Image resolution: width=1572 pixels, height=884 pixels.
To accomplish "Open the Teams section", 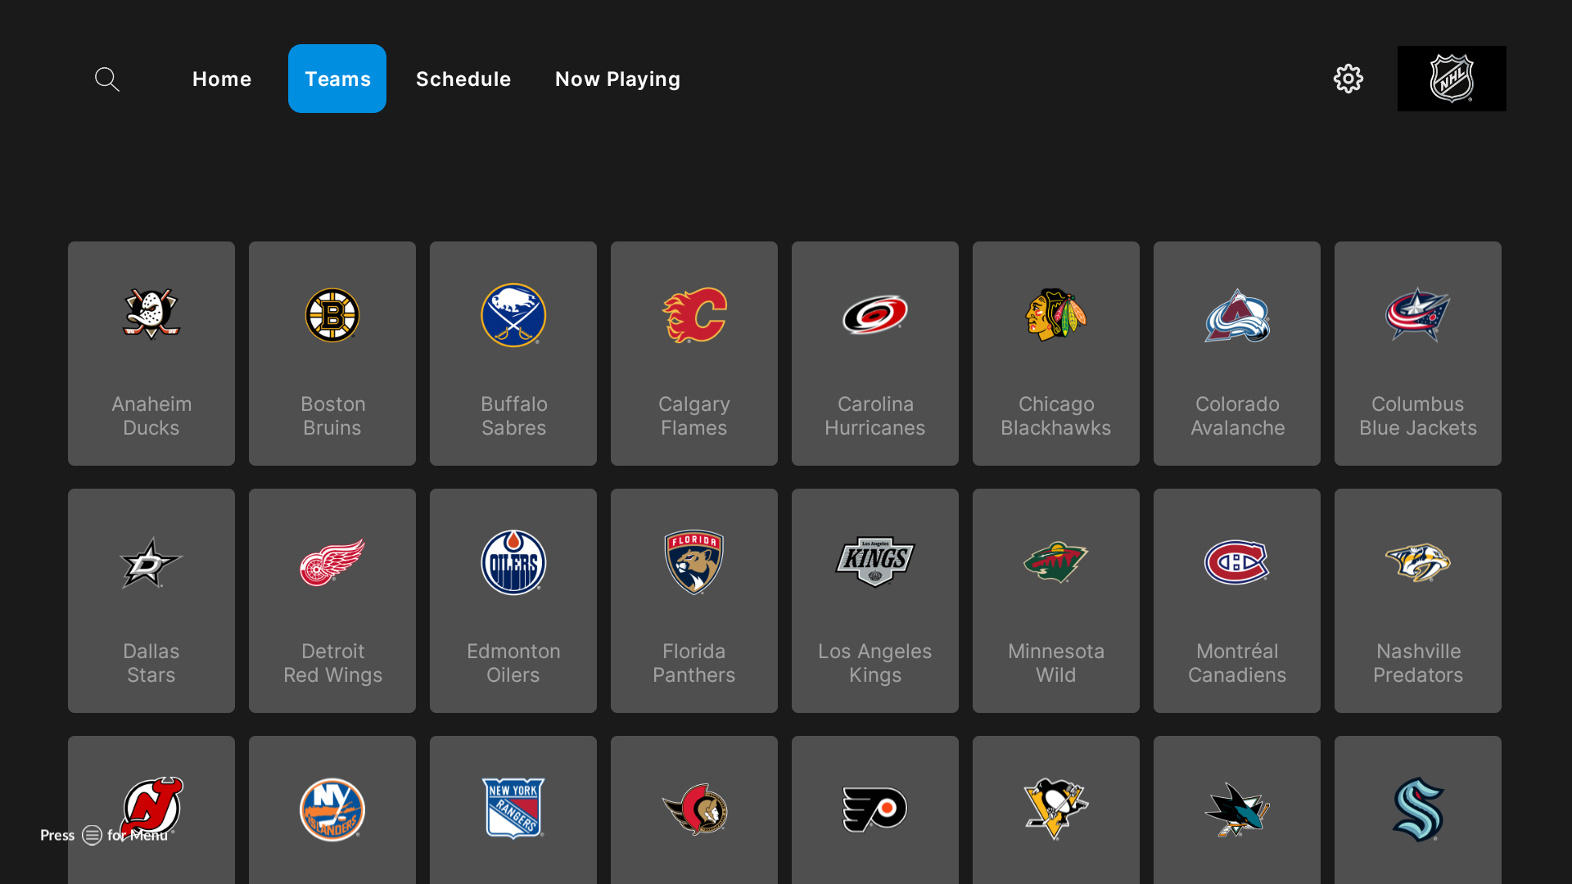I will [x=337, y=79].
